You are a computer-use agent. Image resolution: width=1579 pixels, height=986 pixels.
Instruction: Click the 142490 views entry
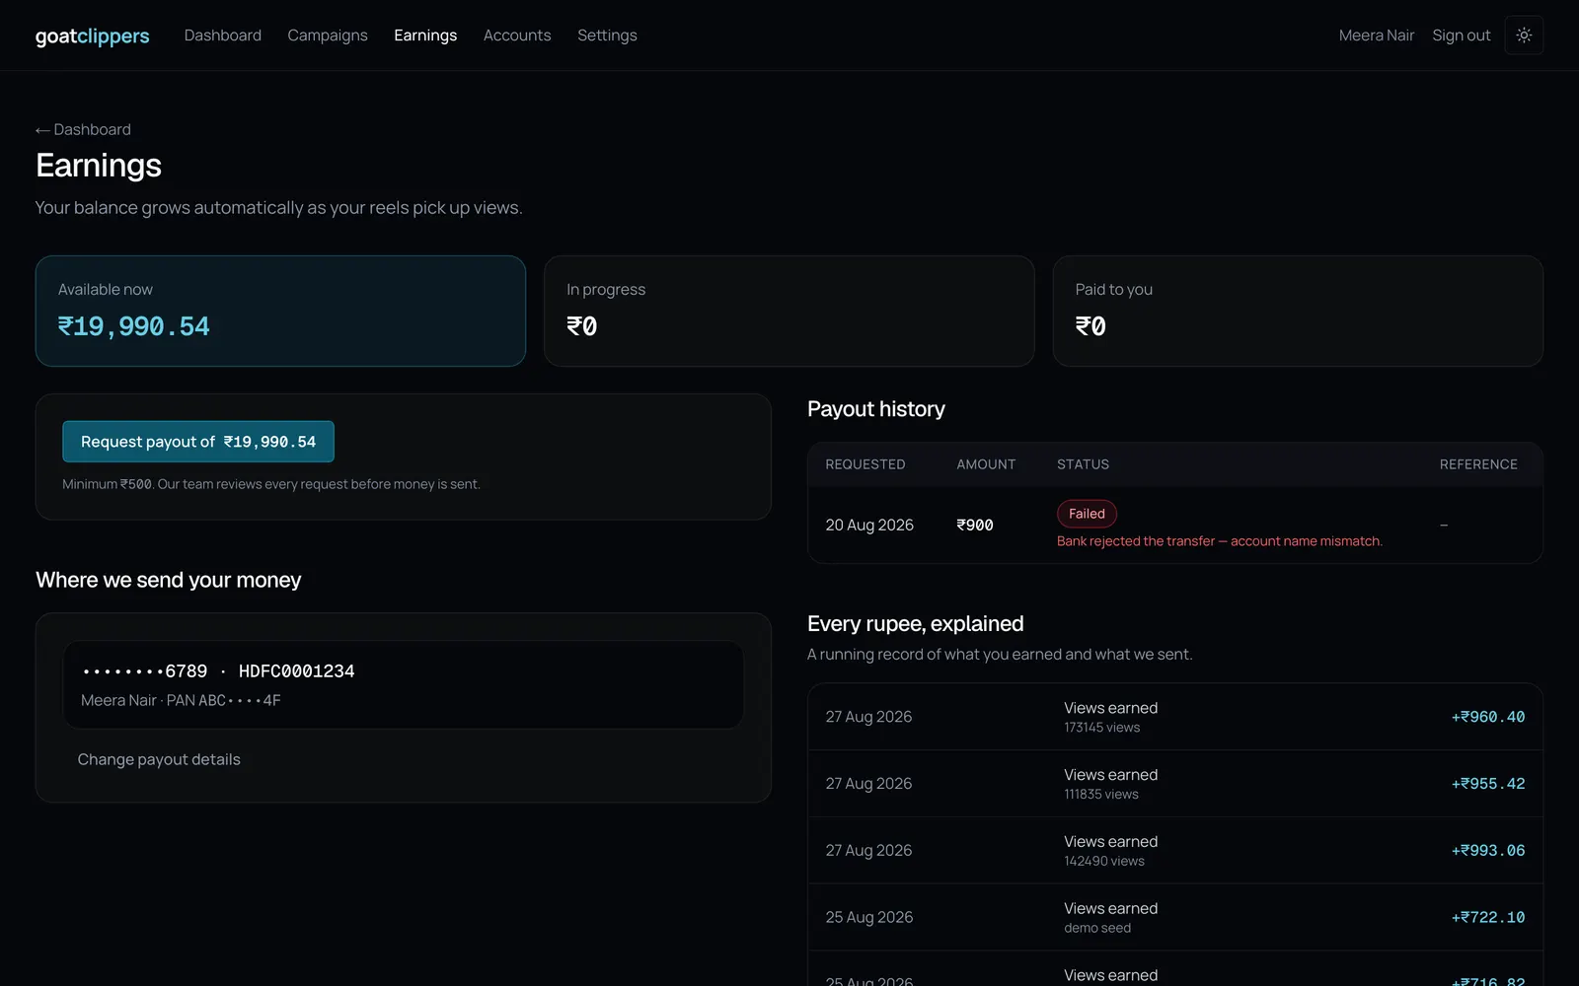[1104, 862]
